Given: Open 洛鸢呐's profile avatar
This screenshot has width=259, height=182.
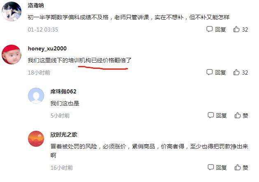Looking at the screenshot, I should click(12, 11).
